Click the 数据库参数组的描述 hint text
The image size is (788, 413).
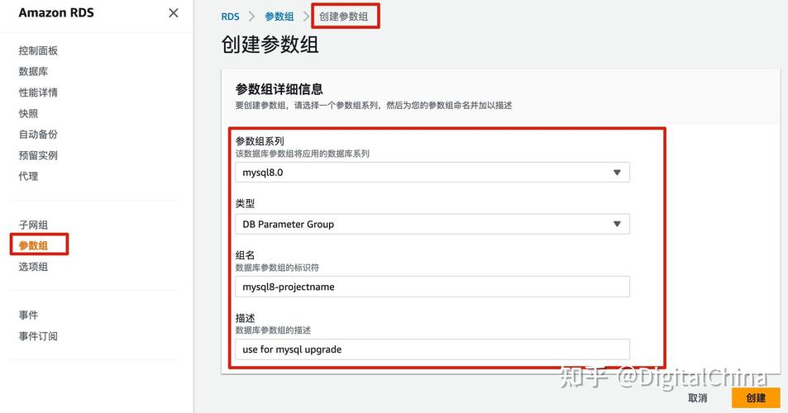tap(273, 330)
